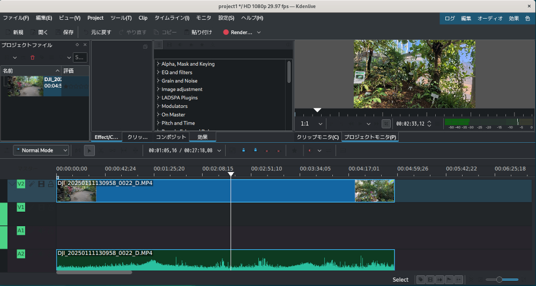The image size is (536, 286).
Task: Select the arrow selection tool in timeline toolbar
Action: click(90, 151)
